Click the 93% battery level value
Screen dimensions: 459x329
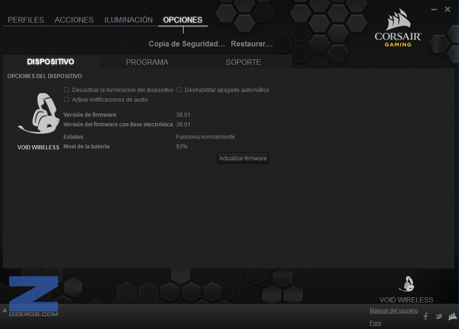coord(182,147)
